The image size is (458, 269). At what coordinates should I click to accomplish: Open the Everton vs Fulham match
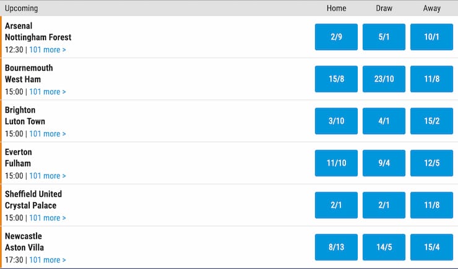[x=19, y=158]
